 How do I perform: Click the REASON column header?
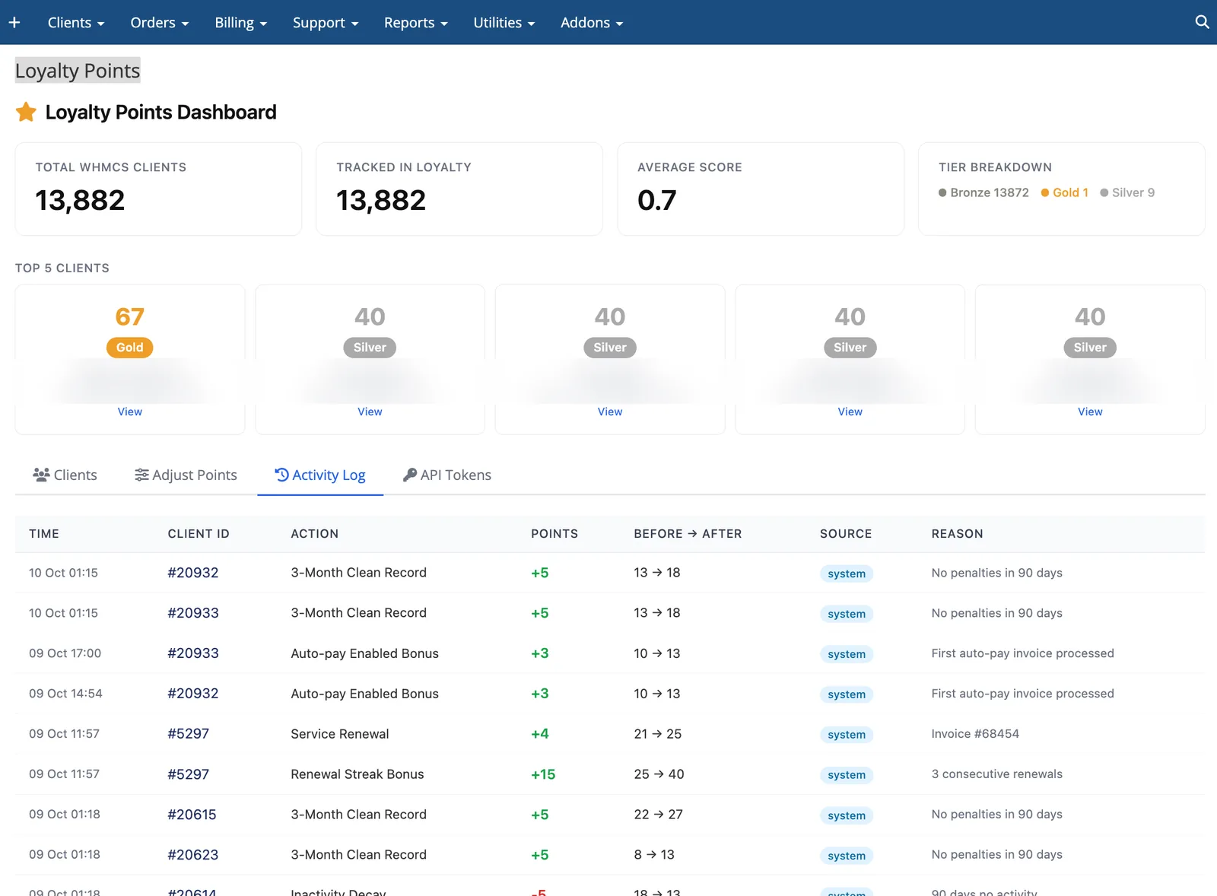pos(958,534)
